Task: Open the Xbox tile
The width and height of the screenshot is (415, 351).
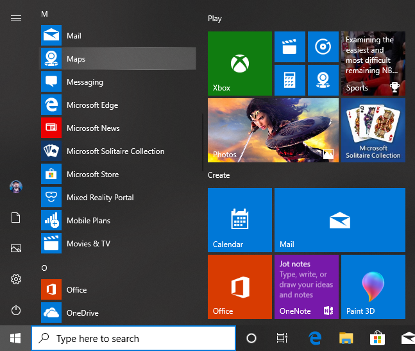Action: [240, 64]
